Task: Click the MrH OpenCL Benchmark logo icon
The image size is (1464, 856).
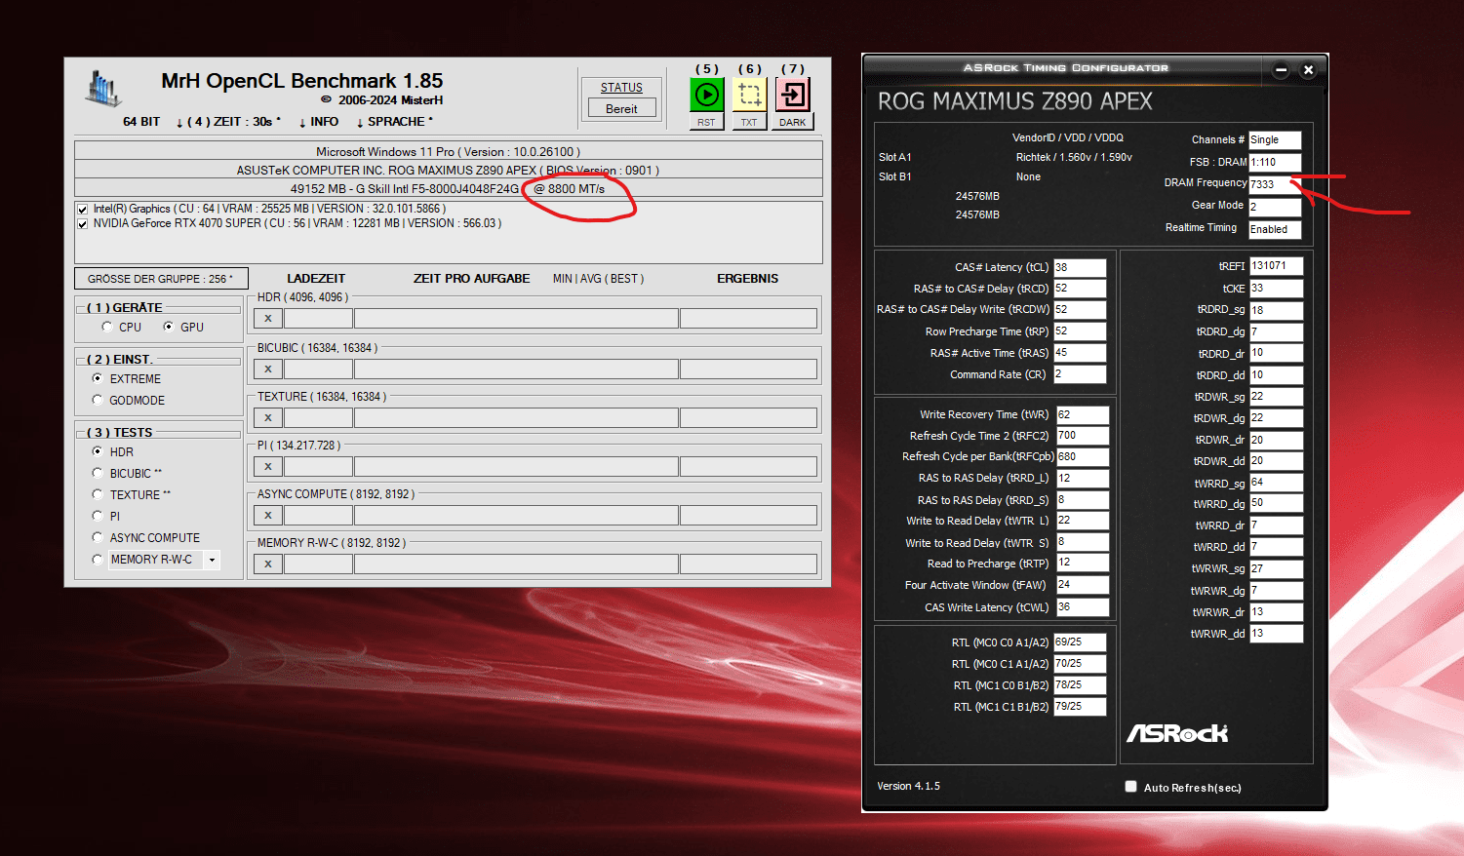Action: point(102,88)
